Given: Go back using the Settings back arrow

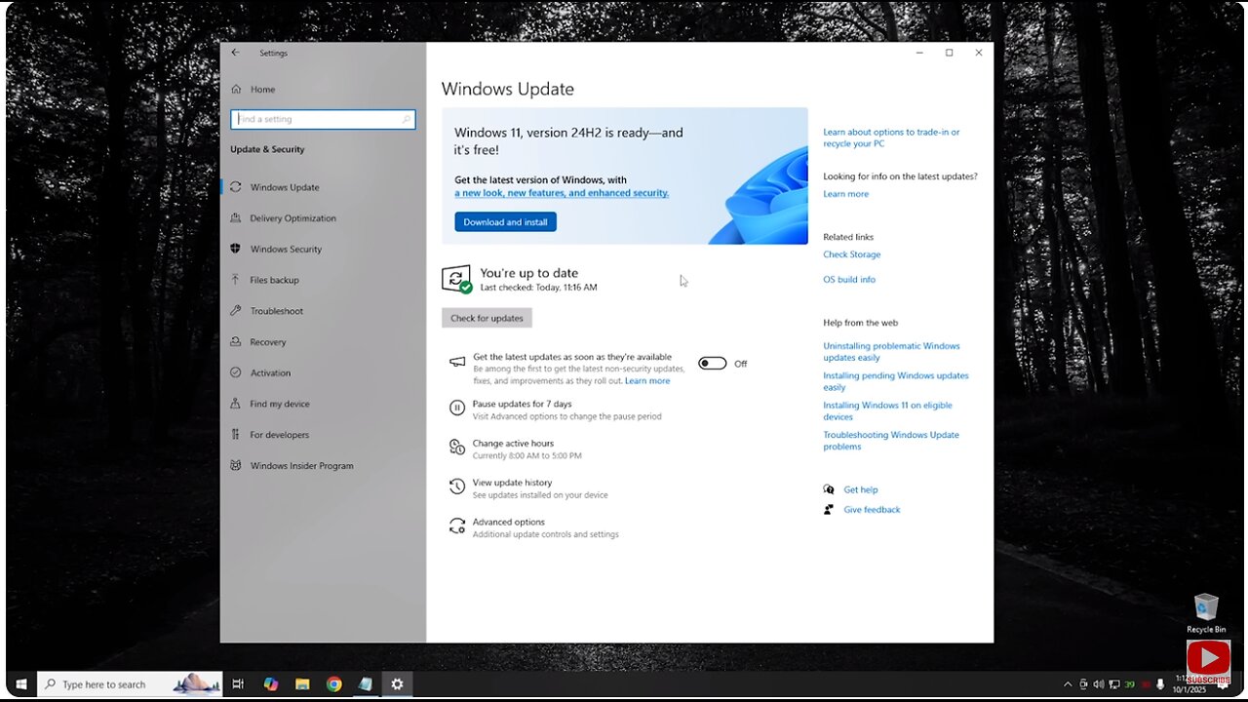Looking at the screenshot, I should click(235, 53).
